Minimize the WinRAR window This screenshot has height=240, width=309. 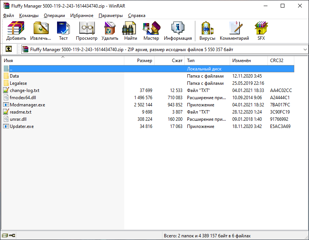[x=266, y=6]
